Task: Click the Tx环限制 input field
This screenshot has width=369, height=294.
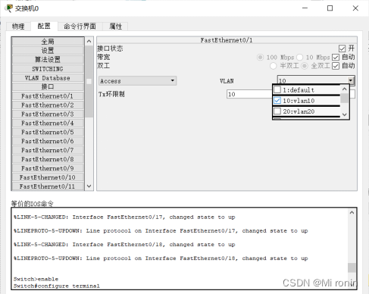Action: pyautogui.click(x=249, y=94)
